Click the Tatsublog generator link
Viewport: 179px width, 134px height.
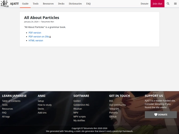(x=69, y=131)
